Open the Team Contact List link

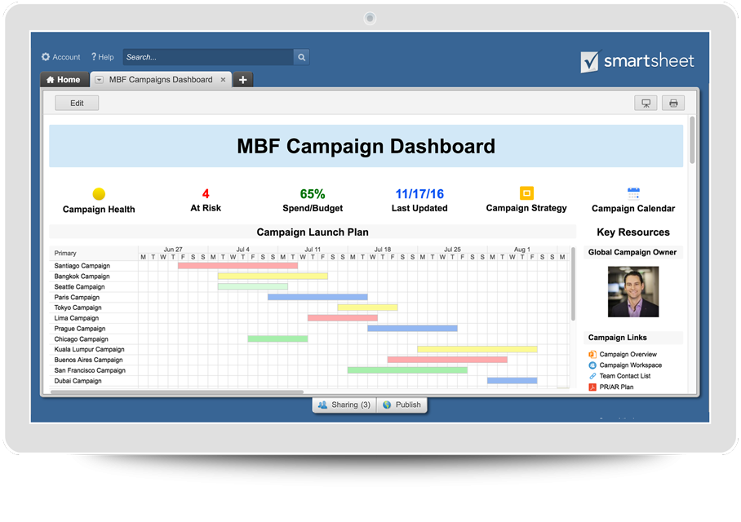pos(624,376)
